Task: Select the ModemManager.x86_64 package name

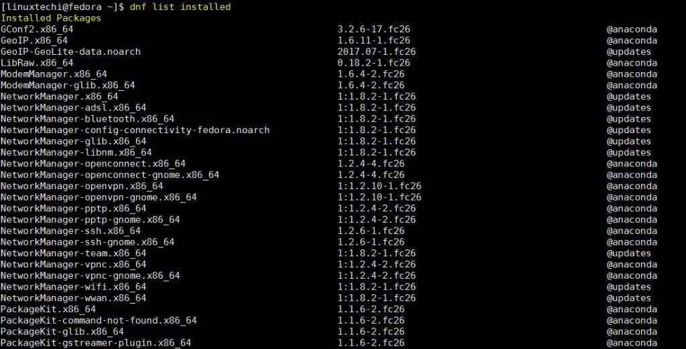Action: pyautogui.click(x=54, y=74)
